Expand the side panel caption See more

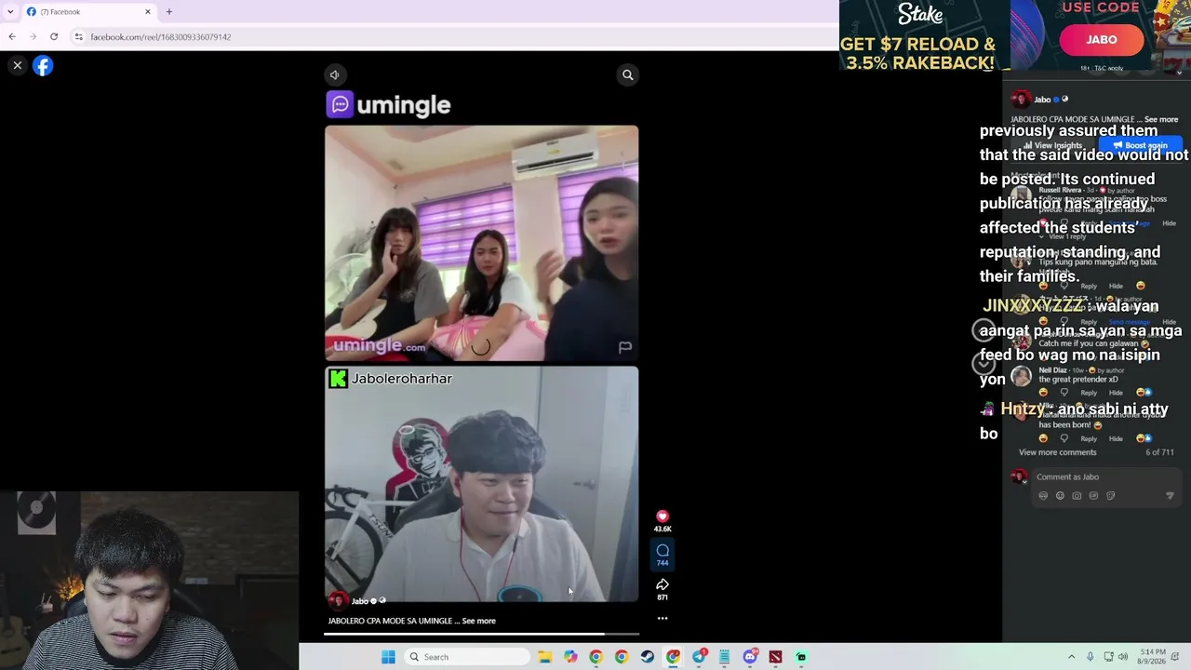(1161, 119)
